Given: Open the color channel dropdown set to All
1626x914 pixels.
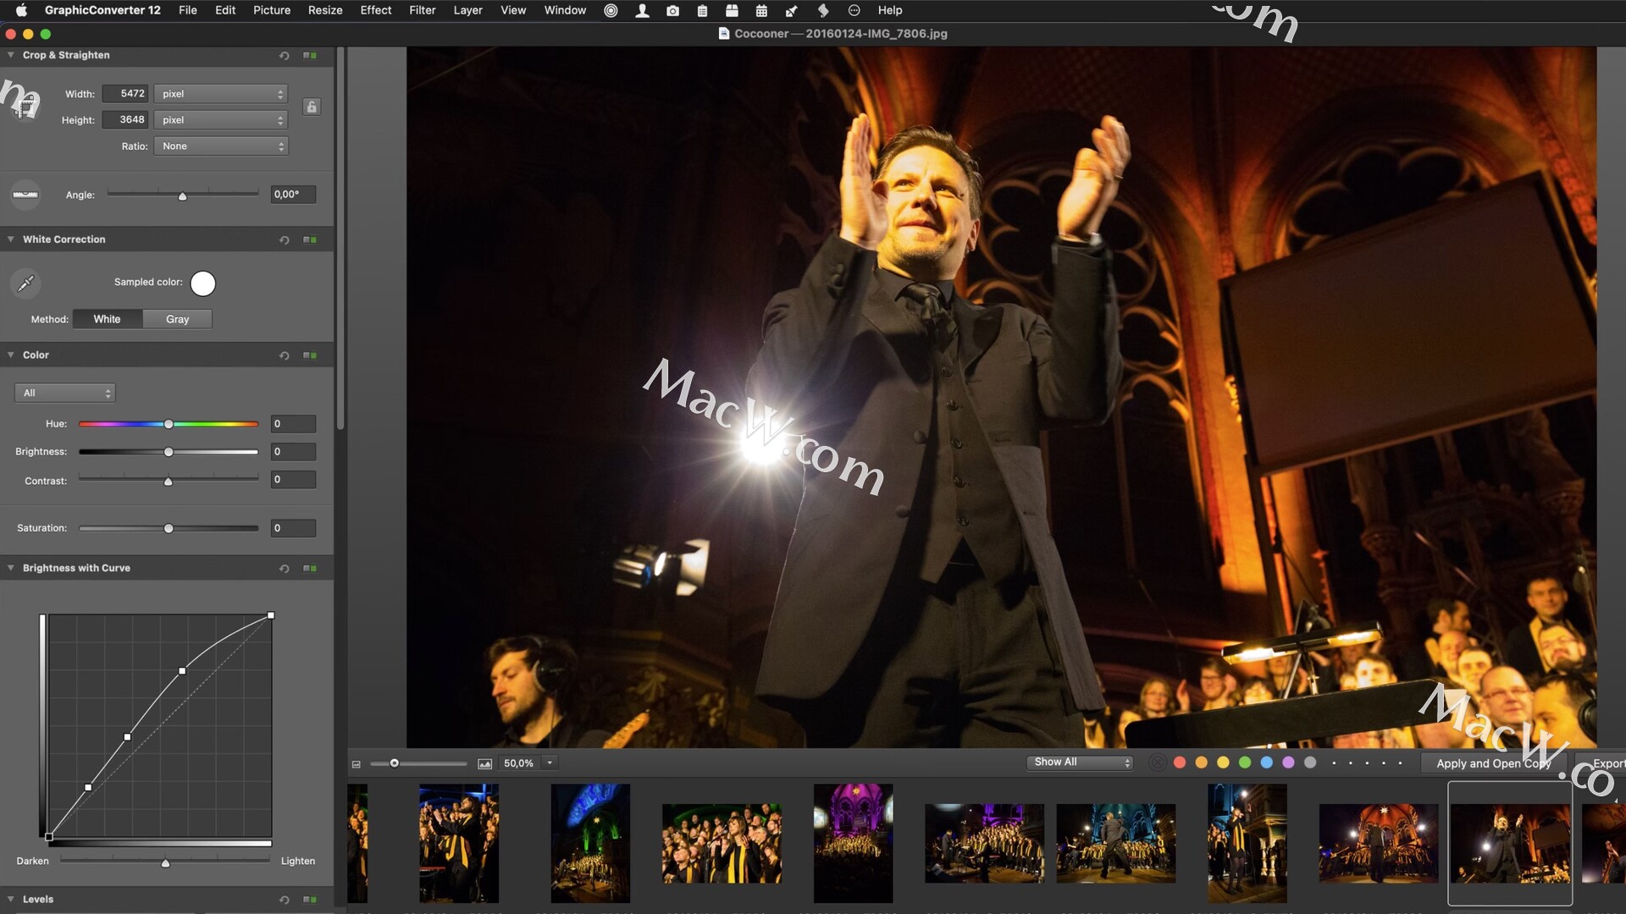Looking at the screenshot, I should click(x=65, y=393).
